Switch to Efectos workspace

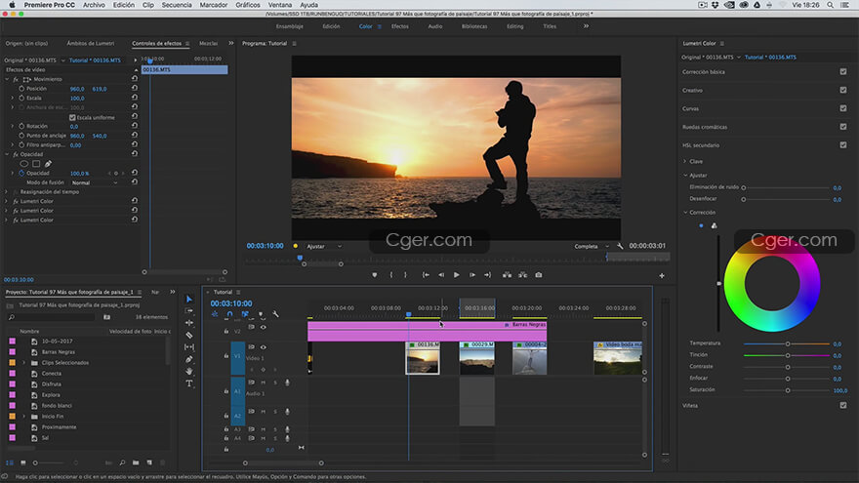point(399,26)
